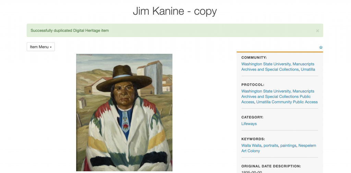Click the Item Menu caret arrow

51,47
